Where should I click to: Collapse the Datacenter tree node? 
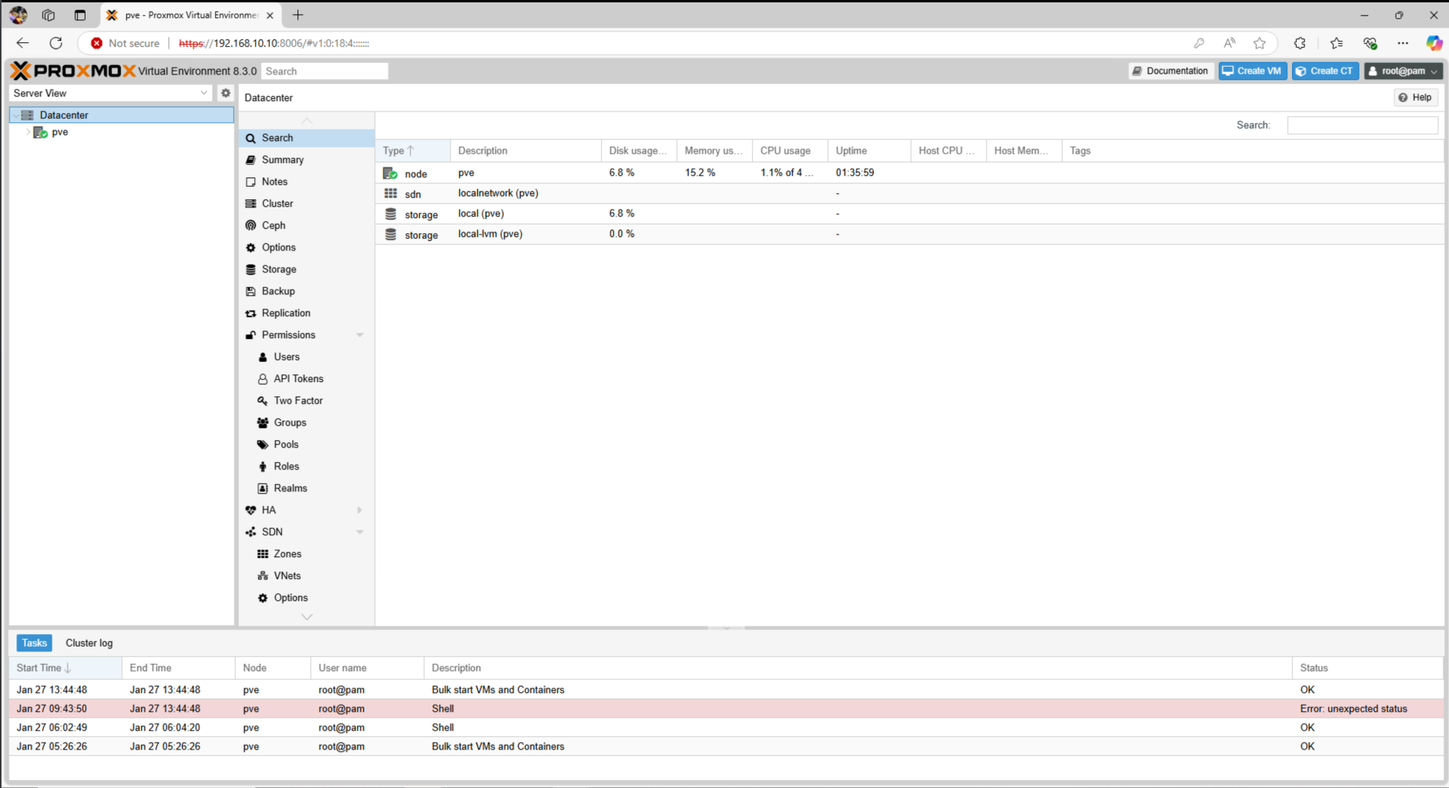(16, 115)
